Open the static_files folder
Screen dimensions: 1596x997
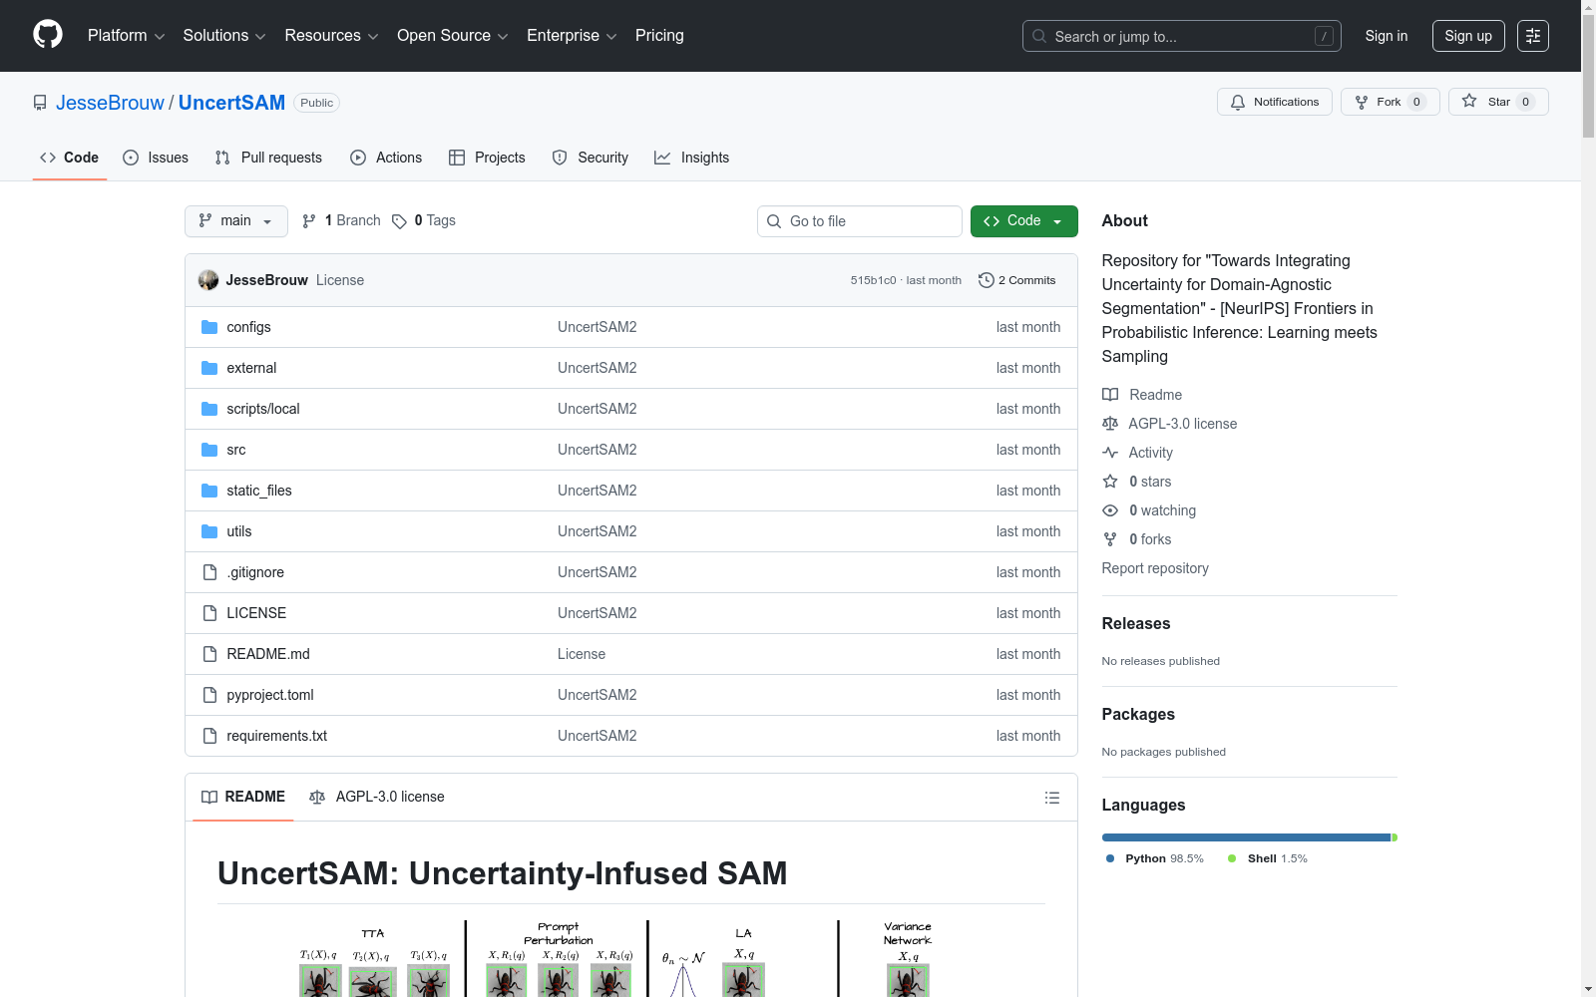pos(259,491)
